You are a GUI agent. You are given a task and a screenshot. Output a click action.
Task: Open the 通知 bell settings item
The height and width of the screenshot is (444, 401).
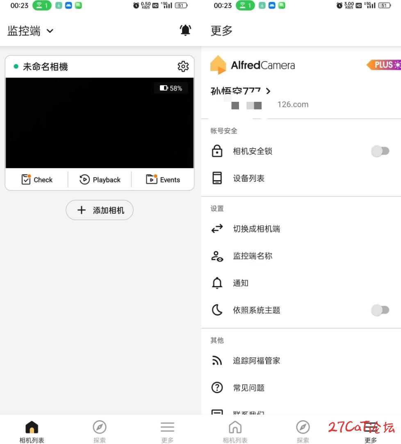coord(301,283)
